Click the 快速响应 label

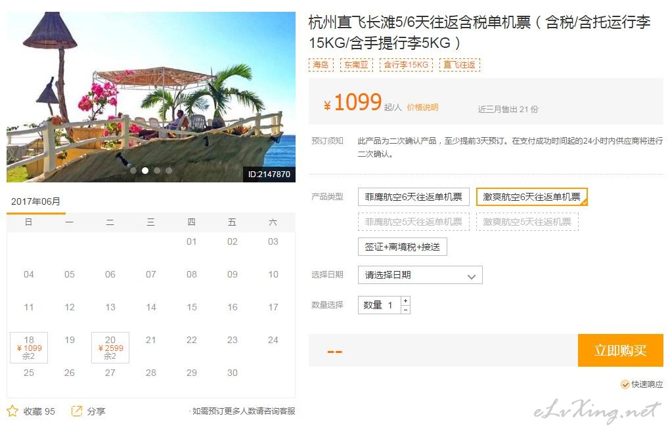(x=647, y=384)
